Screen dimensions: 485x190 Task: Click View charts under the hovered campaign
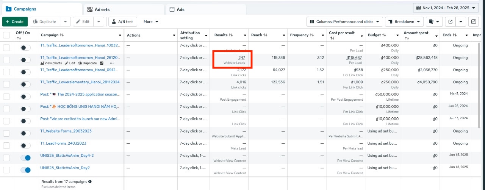click(x=51, y=63)
